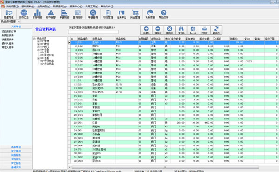Click the 新增 plus button
This screenshot has height=172, width=279.
146,30
